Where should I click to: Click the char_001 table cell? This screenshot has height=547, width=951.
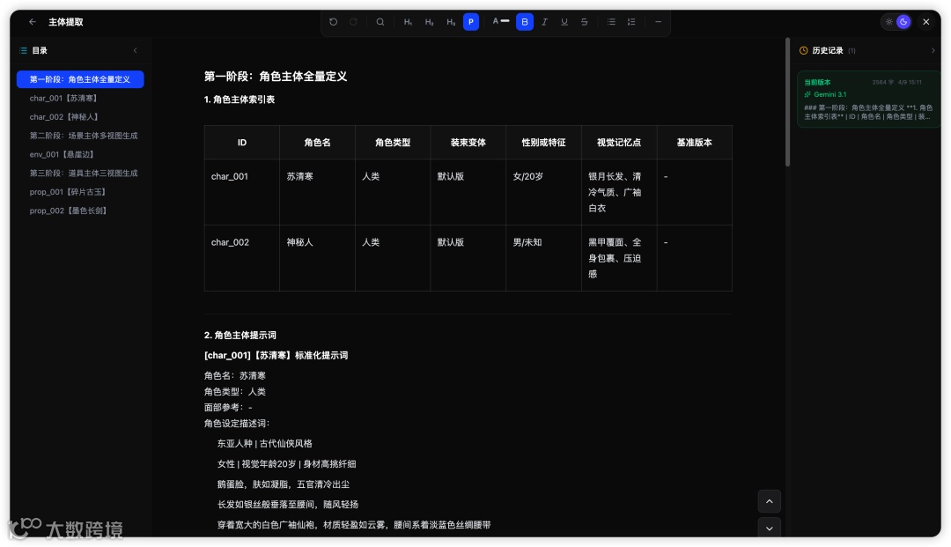(x=242, y=192)
